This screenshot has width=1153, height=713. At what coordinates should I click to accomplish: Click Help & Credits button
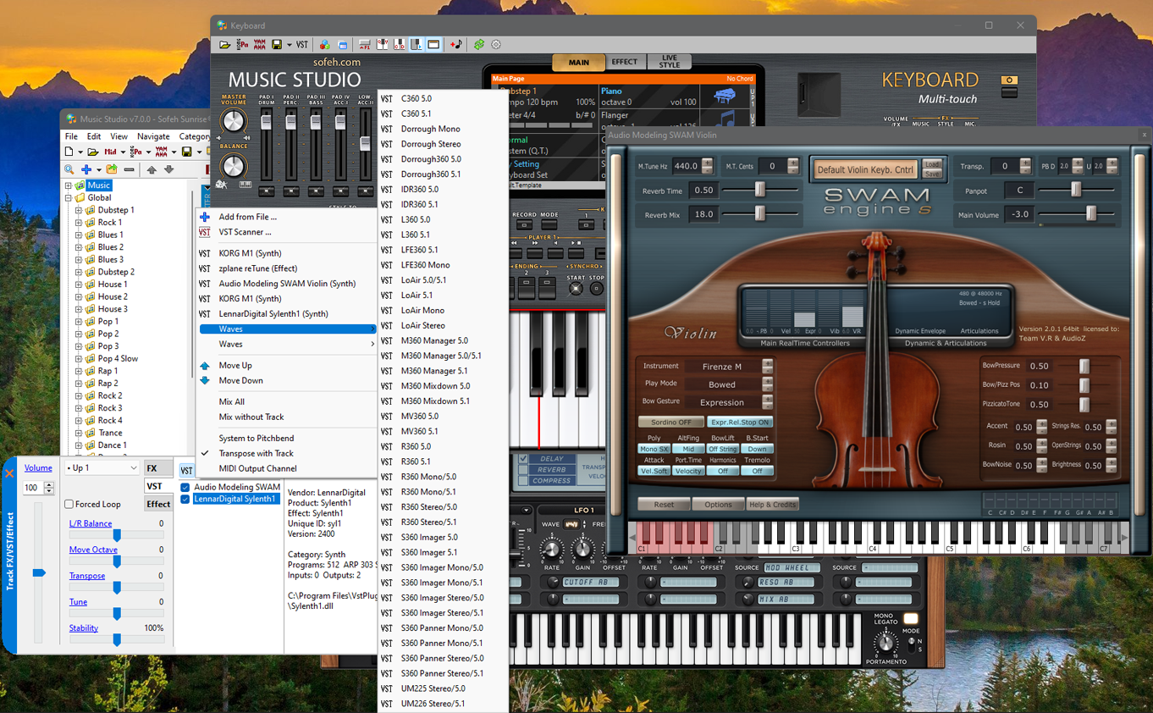pyautogui.click(x=772, y=505)
